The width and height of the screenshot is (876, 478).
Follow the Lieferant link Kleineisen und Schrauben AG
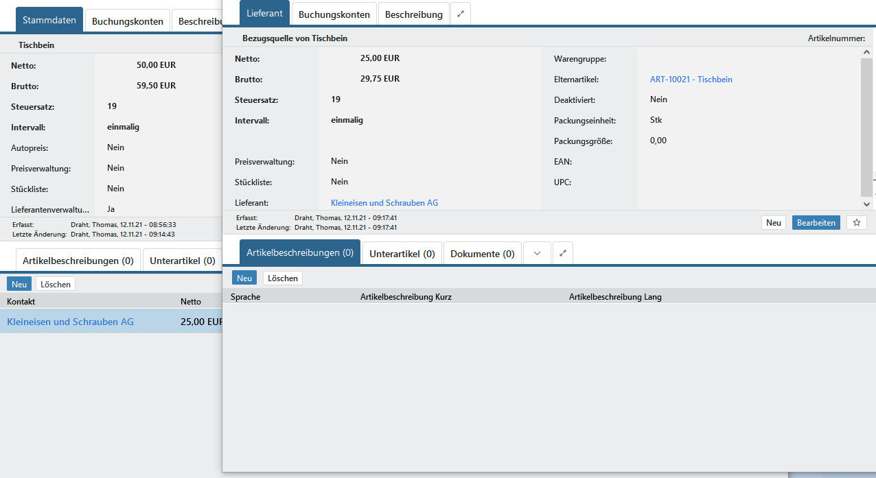tap(384, 203)
